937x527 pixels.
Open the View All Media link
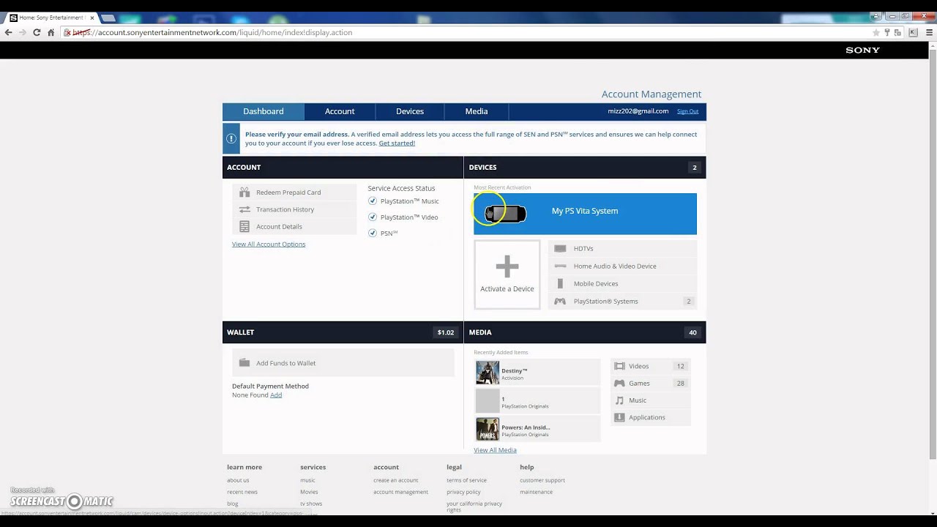coord(495,450)
